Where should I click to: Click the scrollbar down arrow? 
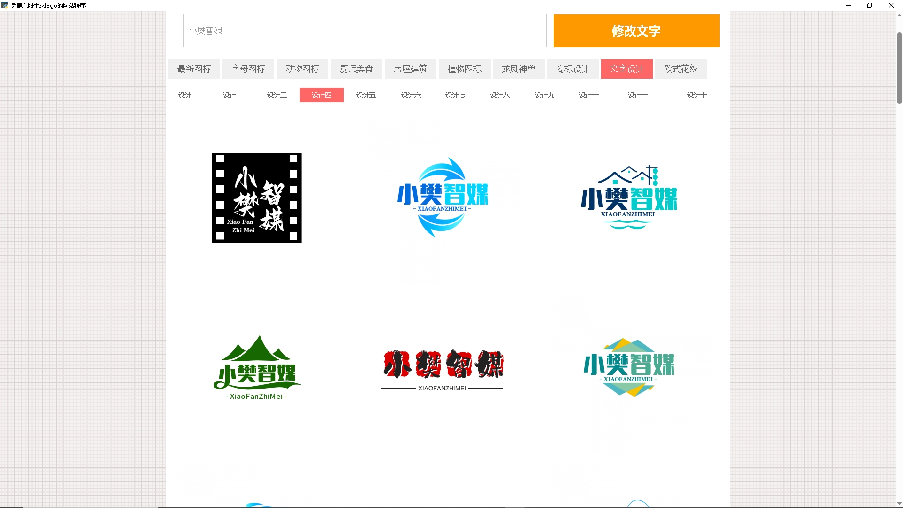tap(899, 504)
